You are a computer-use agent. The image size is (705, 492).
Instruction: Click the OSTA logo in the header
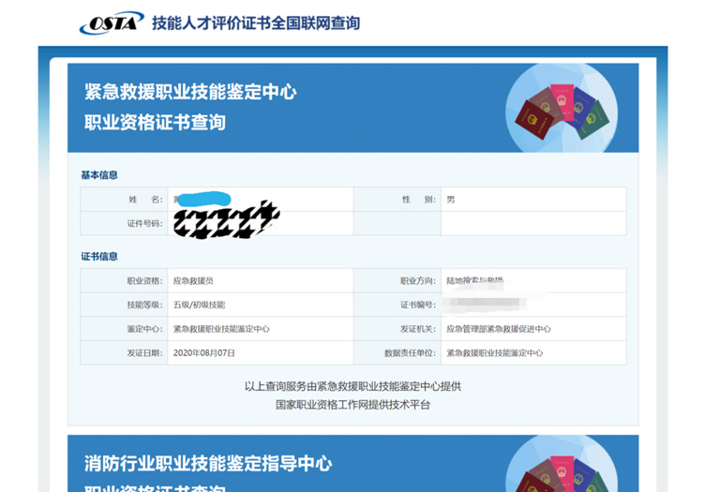111,23
